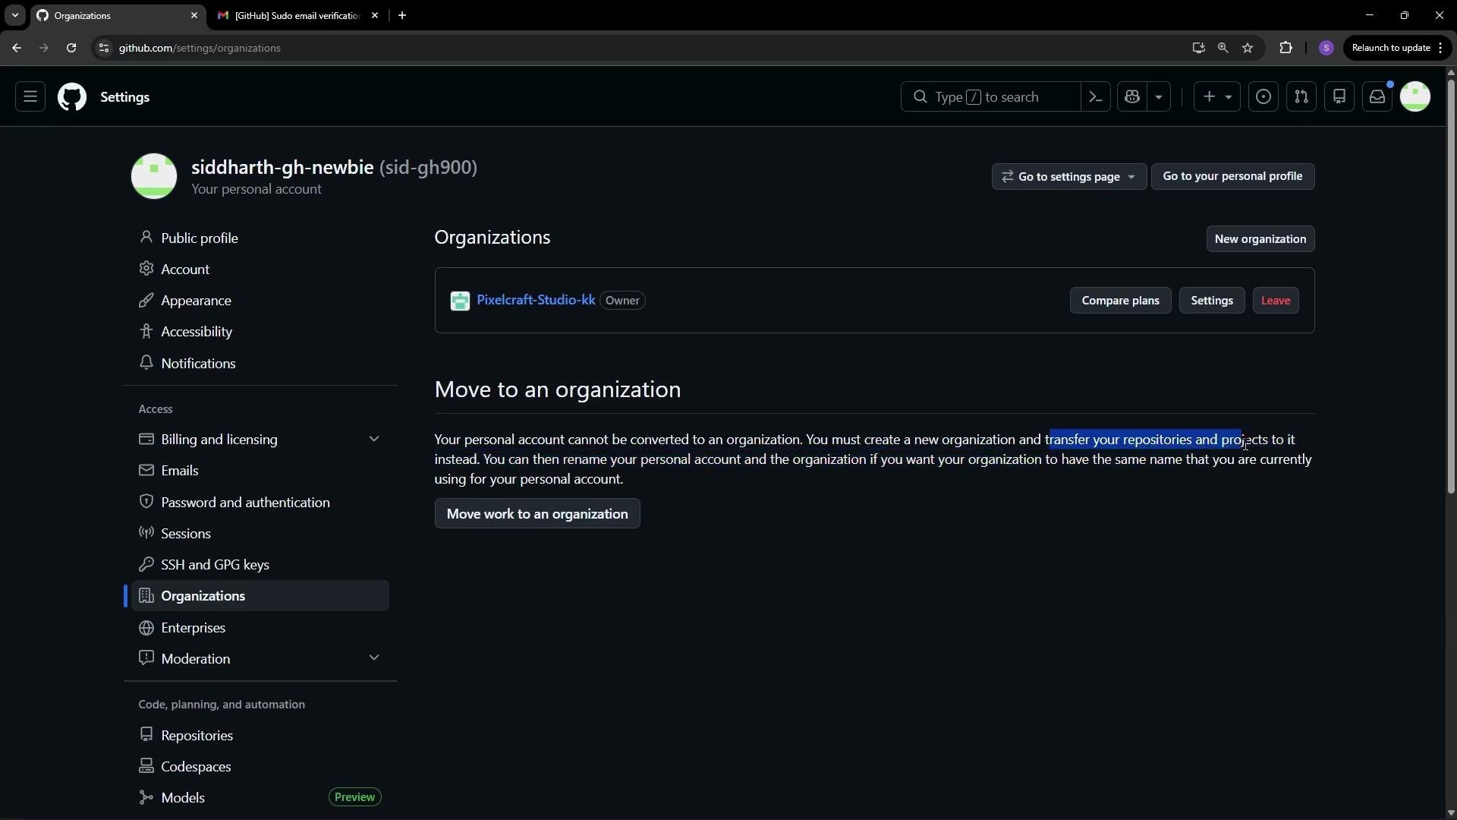Open the Pixelcraft-Studio-kk organization link
Image resolution: width=1457 pixels, height=820 pixels.
click(x=536, y=300)
